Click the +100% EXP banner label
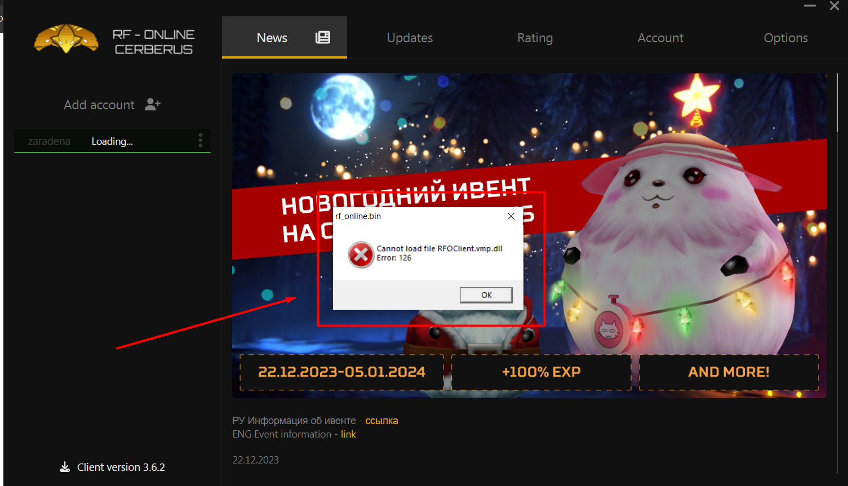This screenshot has width=848, height=486. click(541, 372)
